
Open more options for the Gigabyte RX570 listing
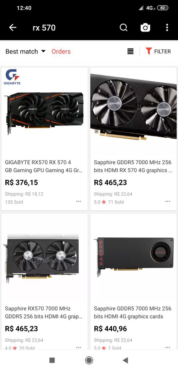pos(78,201)
